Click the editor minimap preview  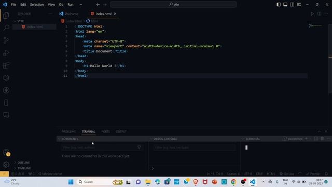pyautogui.click(x=315, y=26)
